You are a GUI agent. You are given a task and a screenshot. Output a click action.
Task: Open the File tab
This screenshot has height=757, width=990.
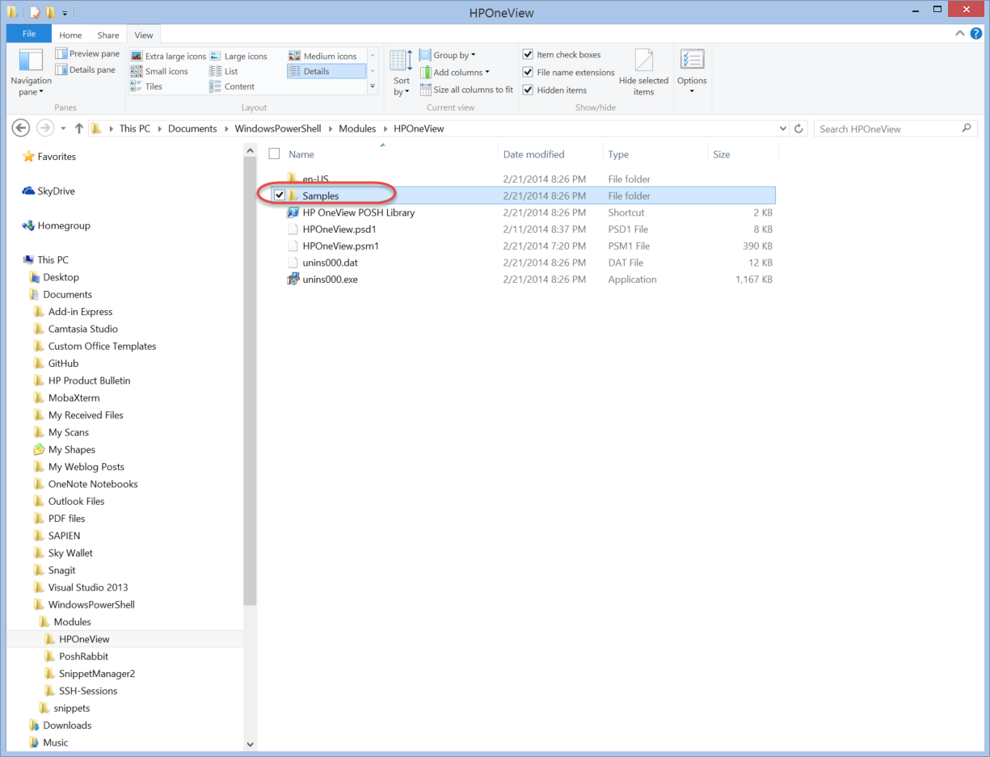click(29, 34)
